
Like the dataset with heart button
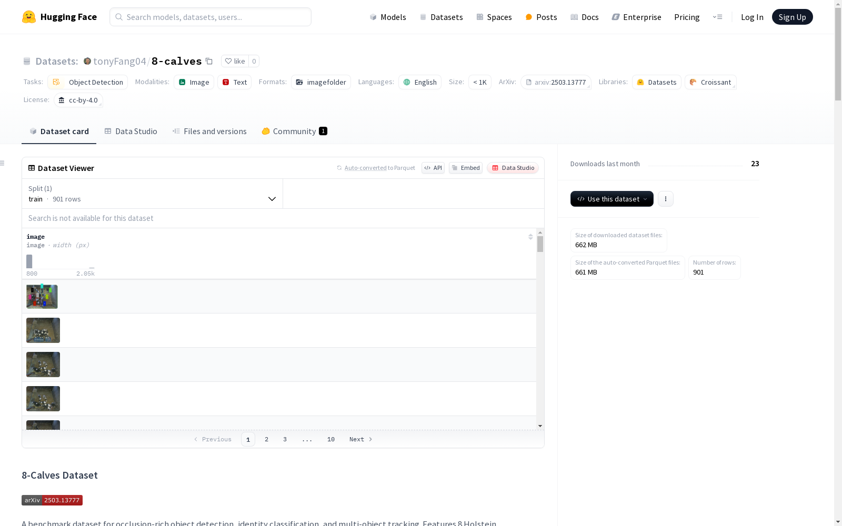pyautogui.click(x=235, y=61)
